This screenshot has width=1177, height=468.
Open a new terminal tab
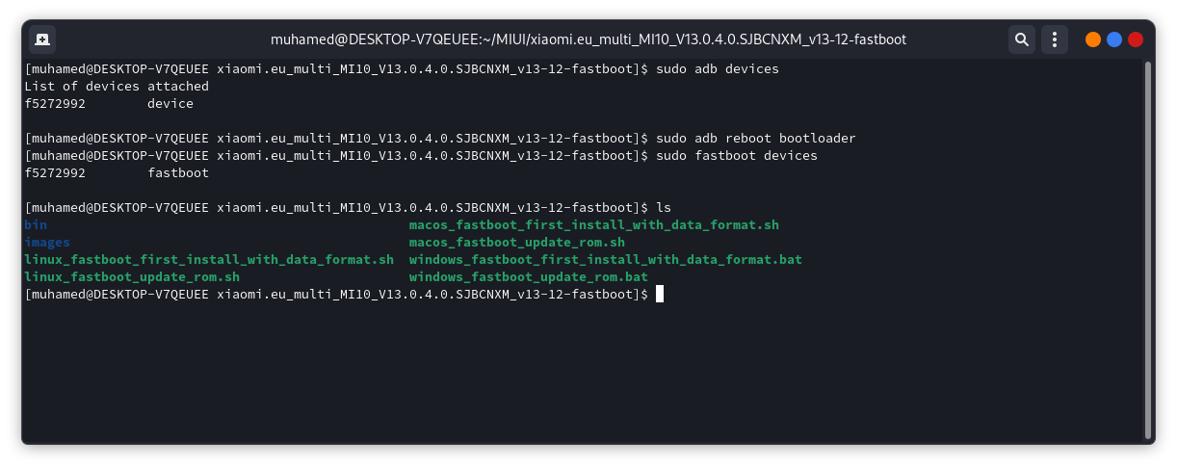click(42, 39)
